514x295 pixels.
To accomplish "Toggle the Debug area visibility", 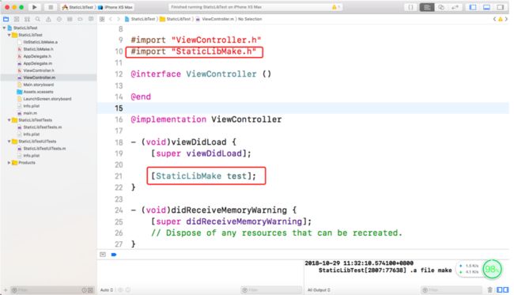I will coord(486,7).
